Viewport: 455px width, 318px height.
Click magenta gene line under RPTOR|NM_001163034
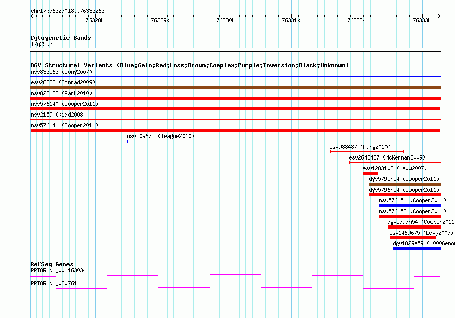235,275
